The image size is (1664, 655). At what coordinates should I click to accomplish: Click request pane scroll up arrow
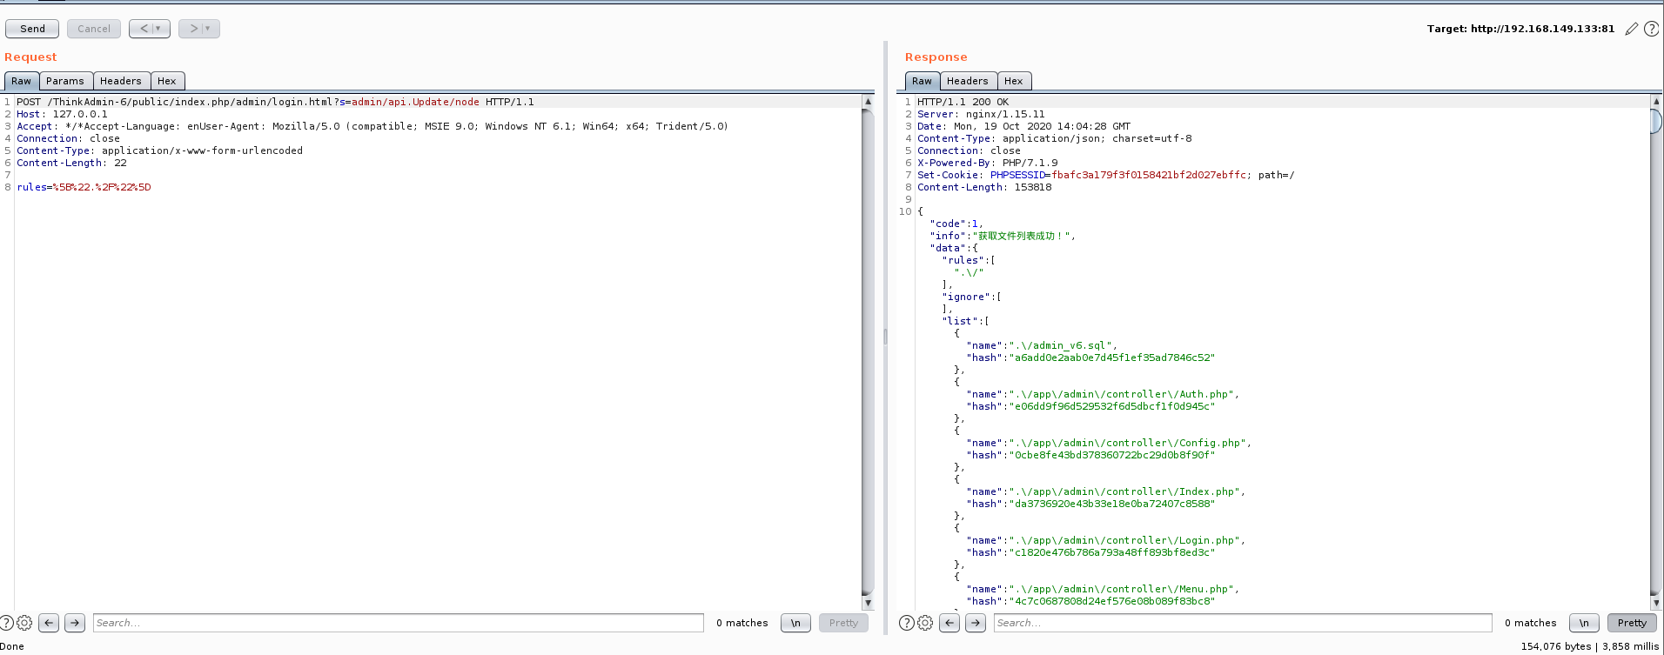click(x=868, y=102)
